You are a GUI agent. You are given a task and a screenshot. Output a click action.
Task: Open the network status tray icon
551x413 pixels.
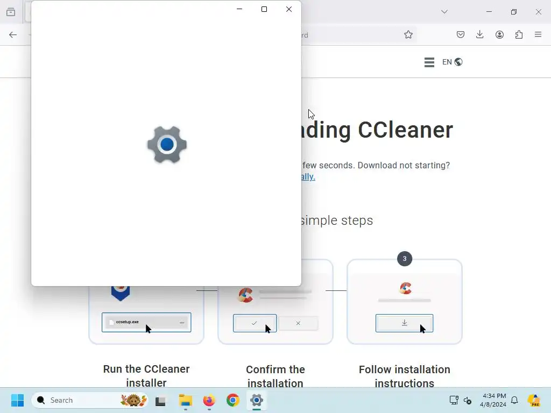454,400
